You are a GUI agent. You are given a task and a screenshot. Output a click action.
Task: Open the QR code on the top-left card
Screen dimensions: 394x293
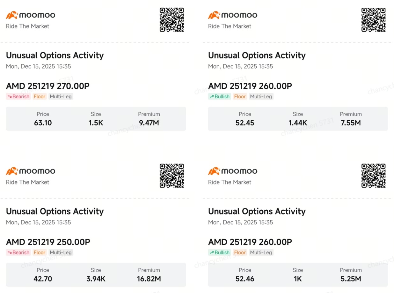click(x=172, y=20)
